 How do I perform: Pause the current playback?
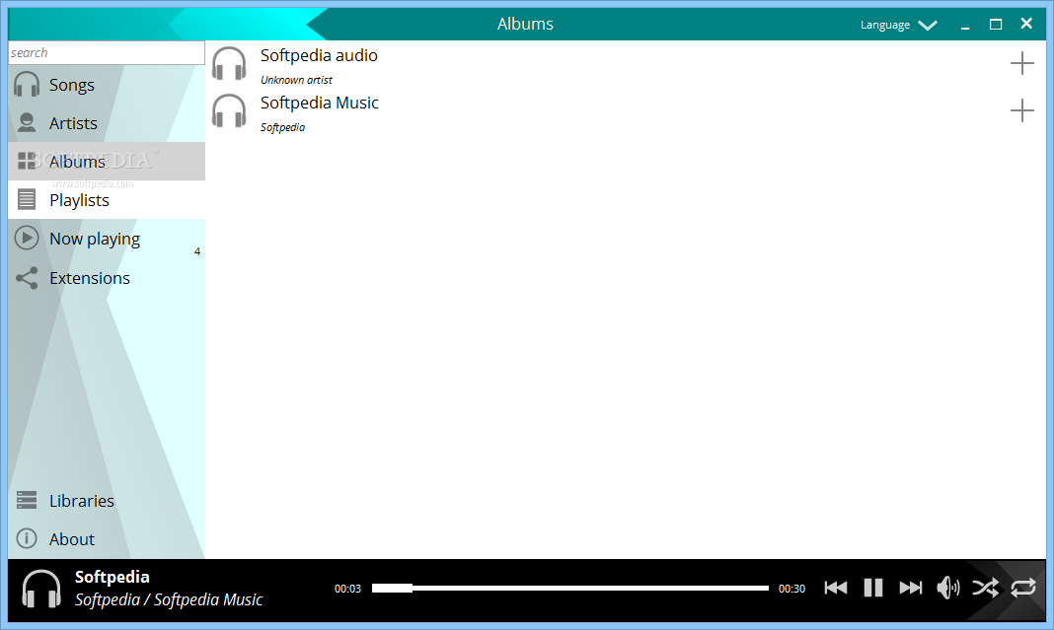coord(873,588)
